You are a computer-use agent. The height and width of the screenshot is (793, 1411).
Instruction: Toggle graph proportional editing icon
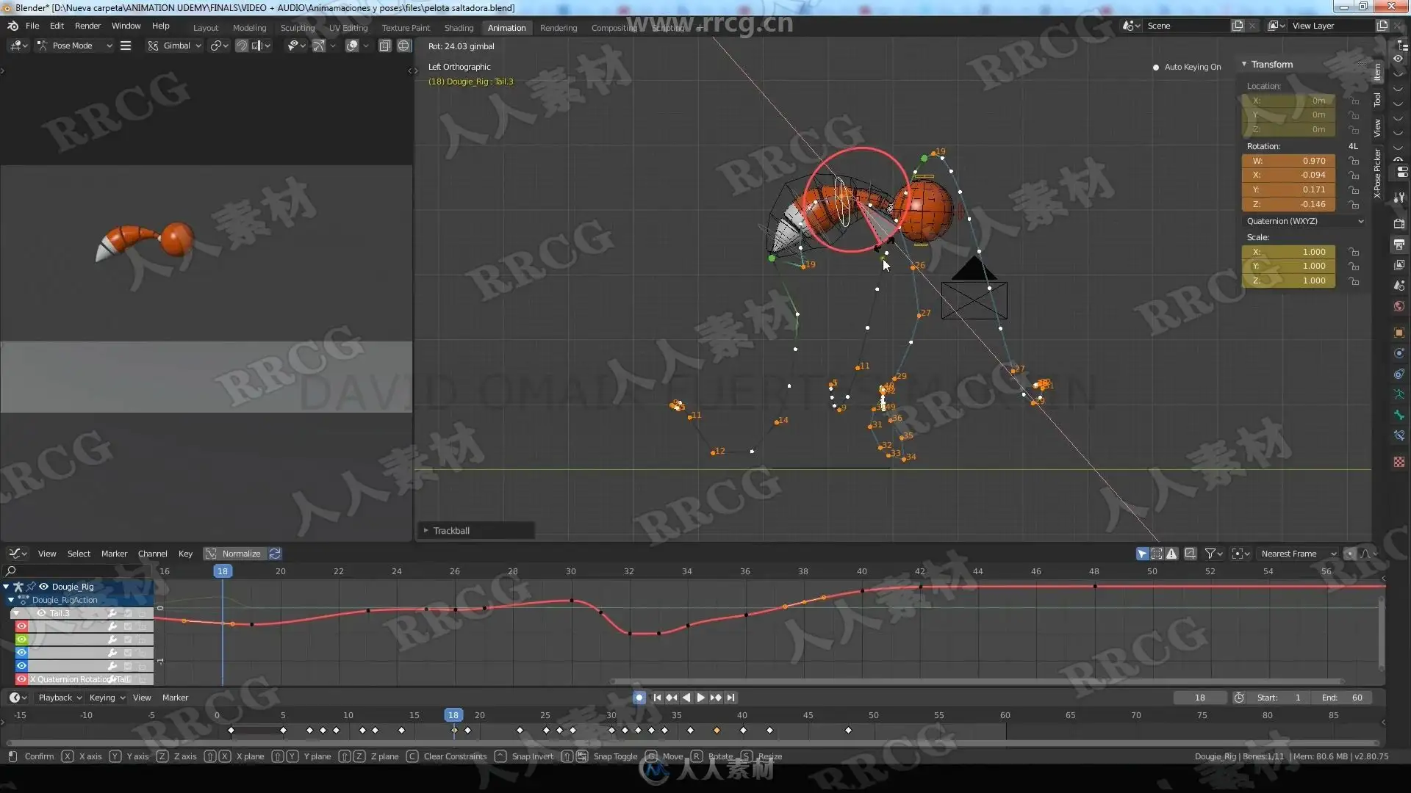[x=1349, y=554]
